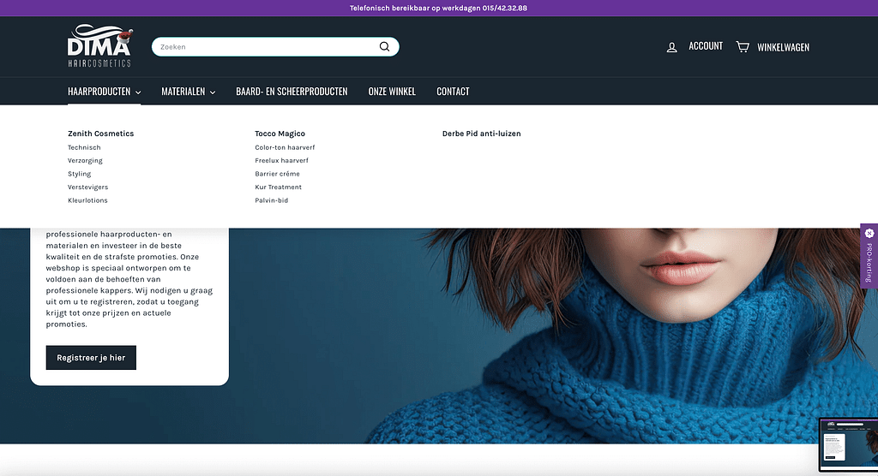Click the magnifying glass search icon

point(385,47)
